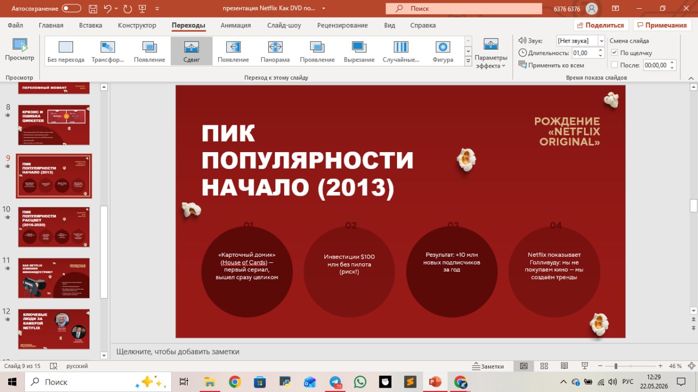Apply the Сдвиг transition
The height and width of the screenshot is (392, 698).
pos(191,52)
